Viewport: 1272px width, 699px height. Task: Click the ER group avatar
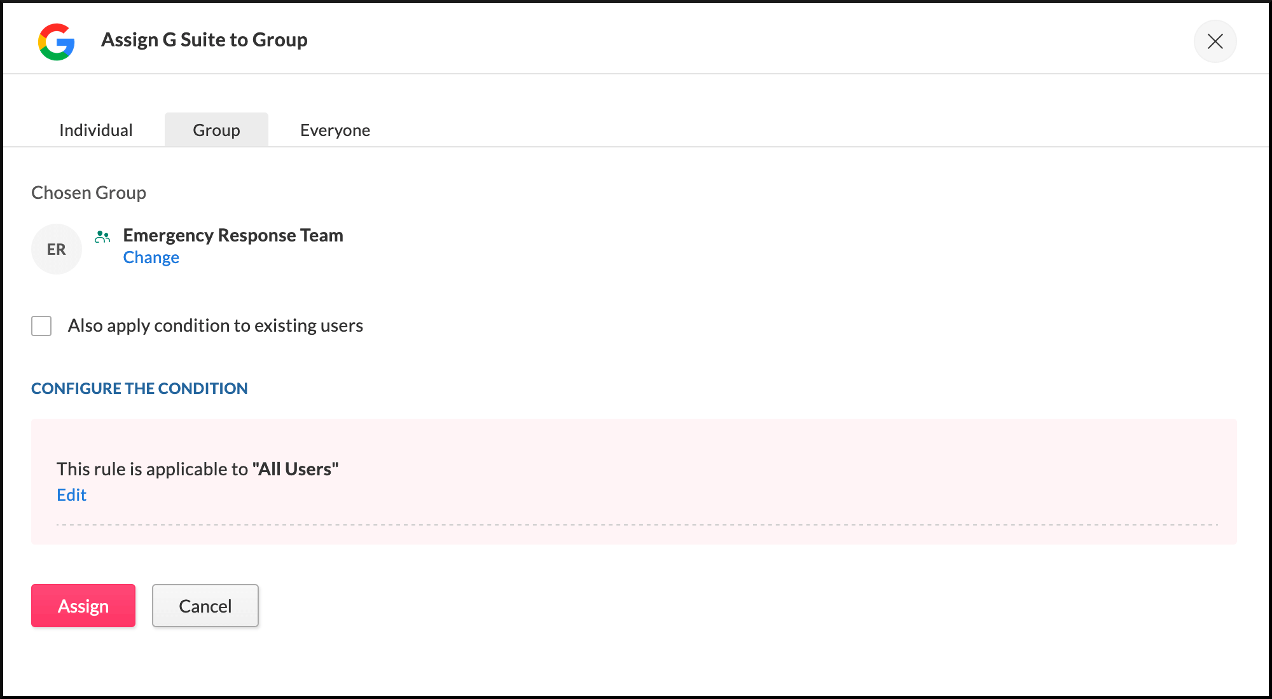[57, 249]
